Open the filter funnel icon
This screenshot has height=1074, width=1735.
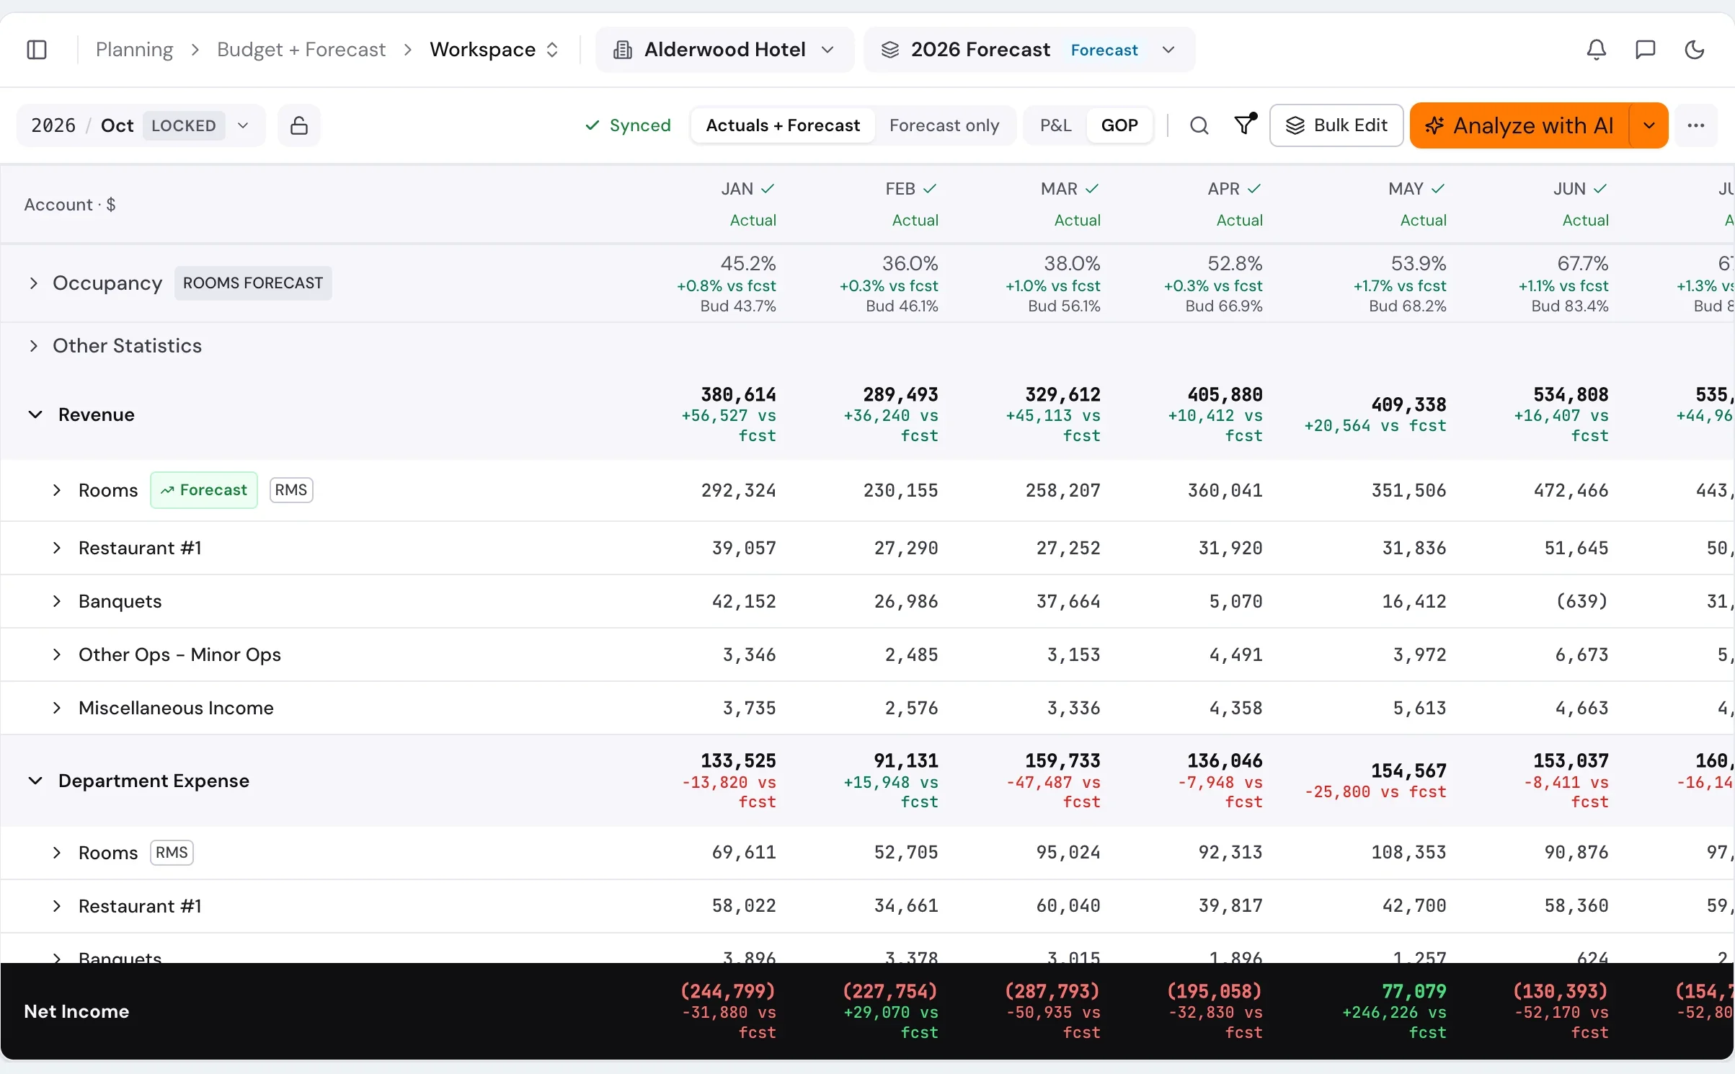(x=1245, y=125)
